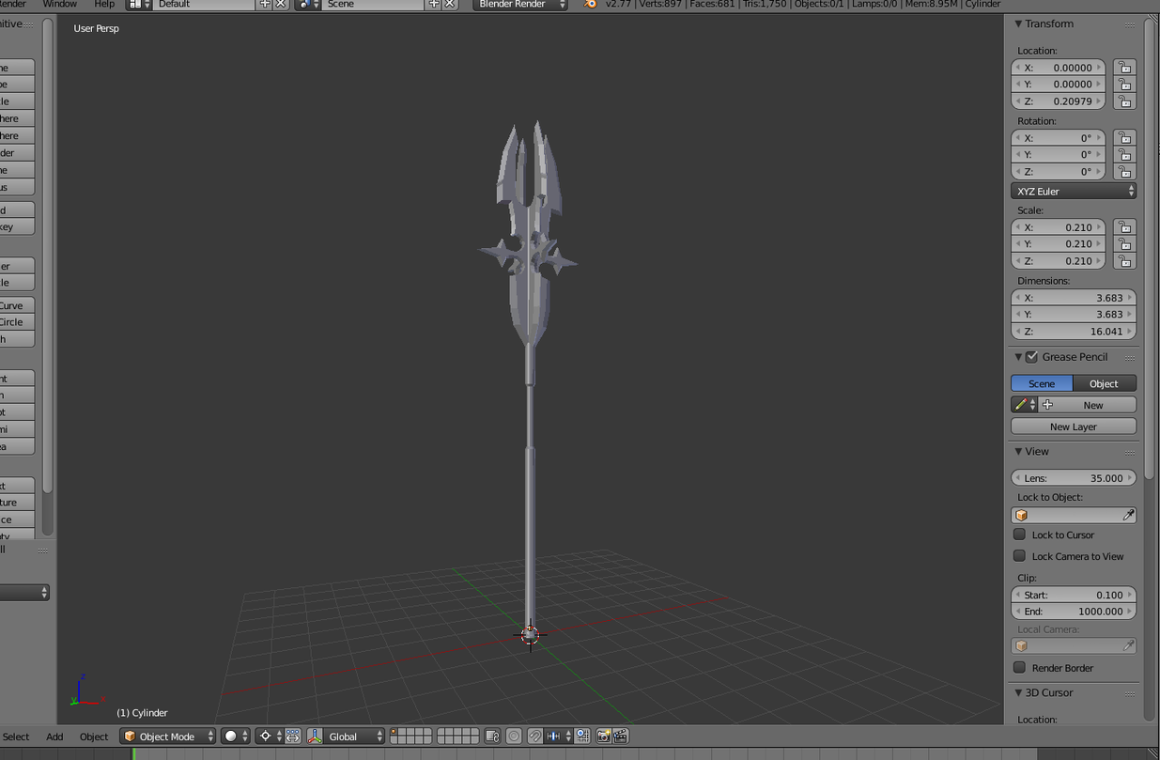Toggle the Scale Z lock icon

tap(1124, 261)
